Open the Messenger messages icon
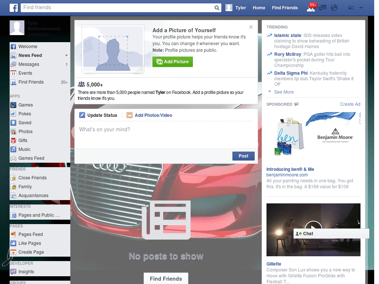 coord(322,7)
